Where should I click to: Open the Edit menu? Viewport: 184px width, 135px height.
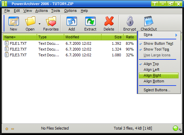click(x=17, y=11)
